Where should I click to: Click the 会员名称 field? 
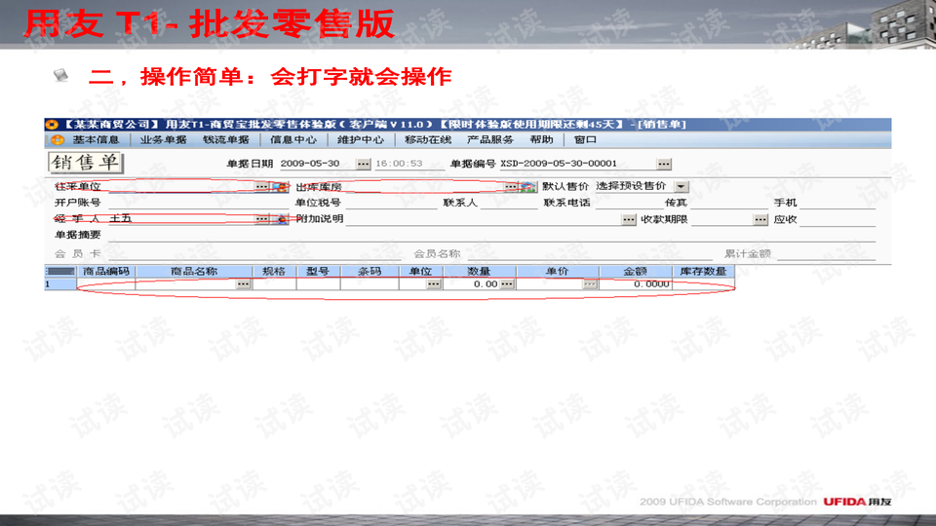[x=589, y=254]
